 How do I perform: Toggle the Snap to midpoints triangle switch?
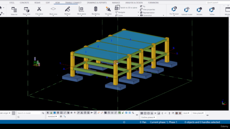[x=152, y=113]
